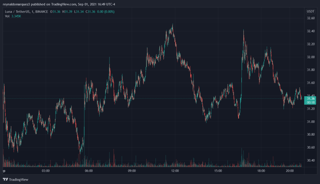Select the 03:00 time axis label

pyautogui.click(x=46, y=171)
